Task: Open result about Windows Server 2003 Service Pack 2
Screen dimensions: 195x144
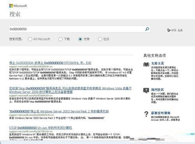Action: pos(59,112)
